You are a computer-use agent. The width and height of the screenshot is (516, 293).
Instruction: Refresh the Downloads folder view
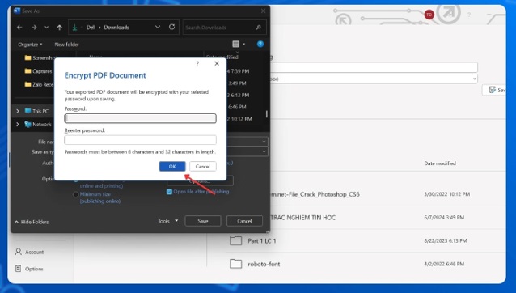click(171, 27)
